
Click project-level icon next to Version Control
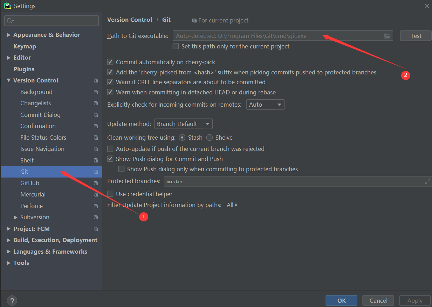(96, 81)
